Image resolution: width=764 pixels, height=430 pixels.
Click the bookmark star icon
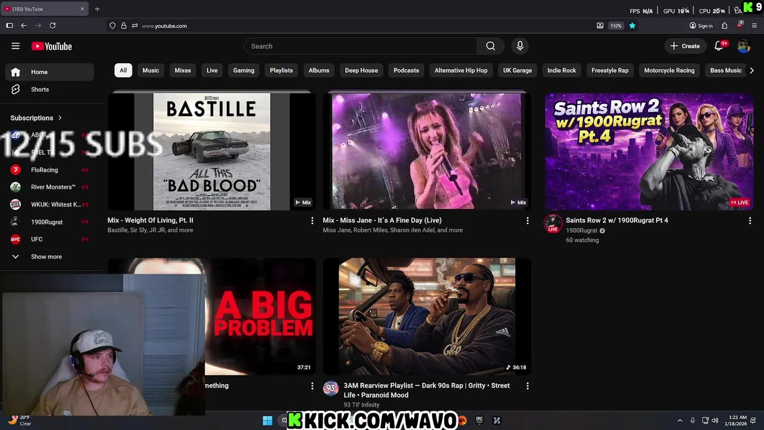632,26
